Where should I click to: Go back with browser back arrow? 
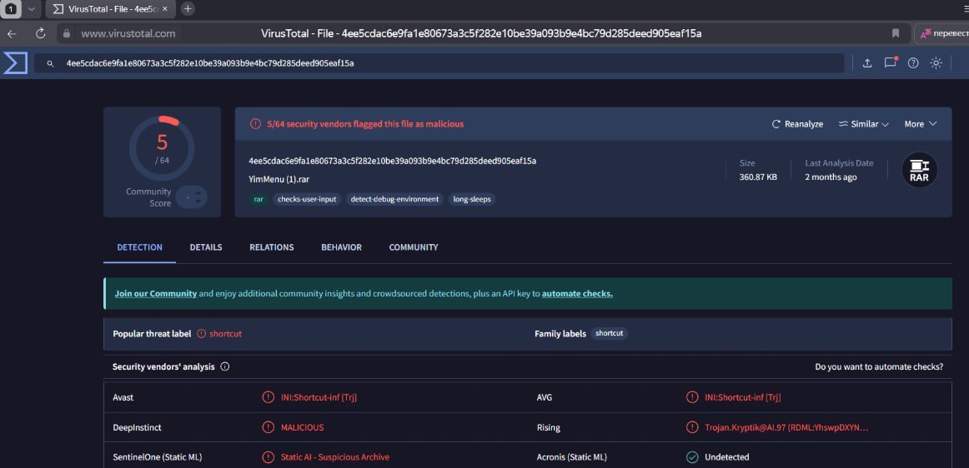(x=13, y=33)
